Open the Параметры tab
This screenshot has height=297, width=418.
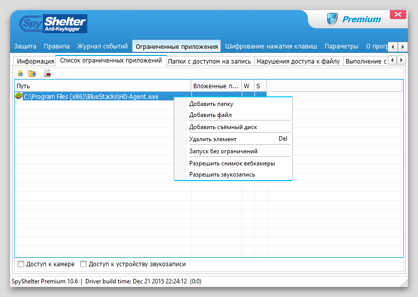coord(341,46)
